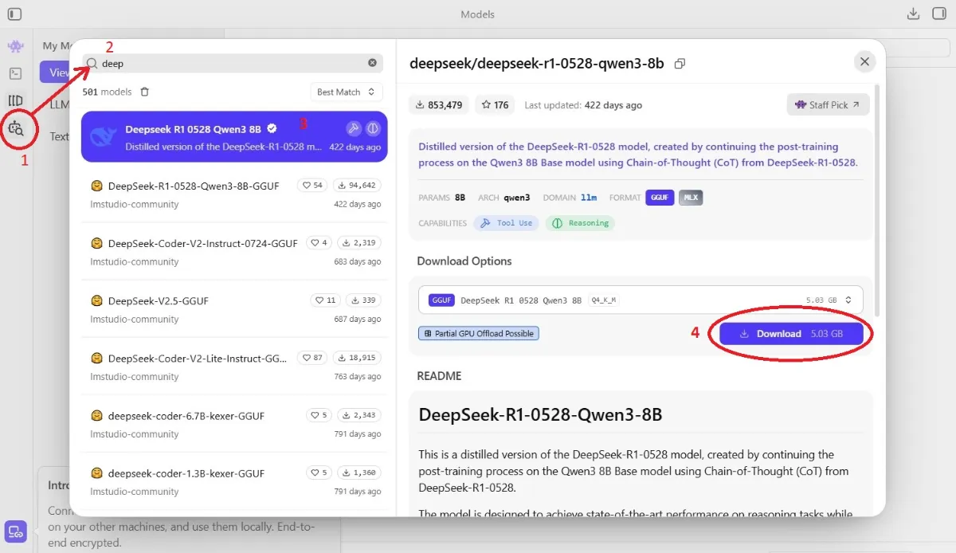Click the 1,360 downloads badge
Screen dimensions: 956x553
(359, 473)
